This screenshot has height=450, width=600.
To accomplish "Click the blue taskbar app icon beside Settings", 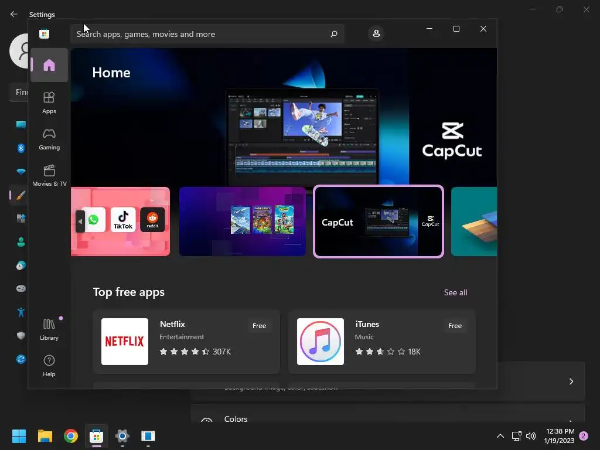I will coord(148,436).
